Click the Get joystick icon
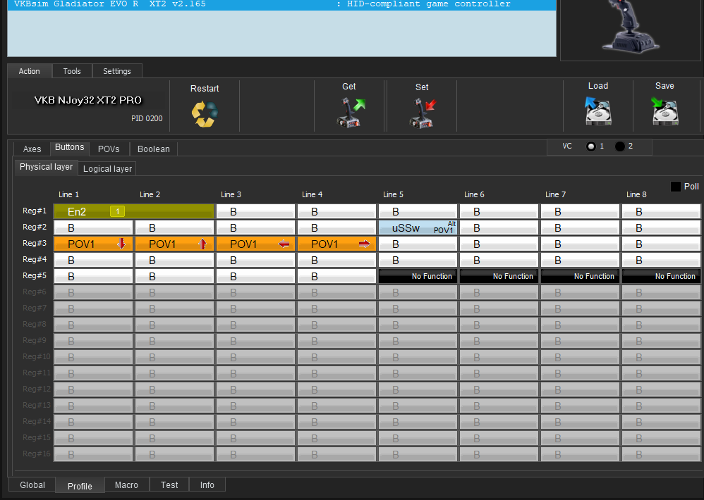 click(x=350, y=112)
